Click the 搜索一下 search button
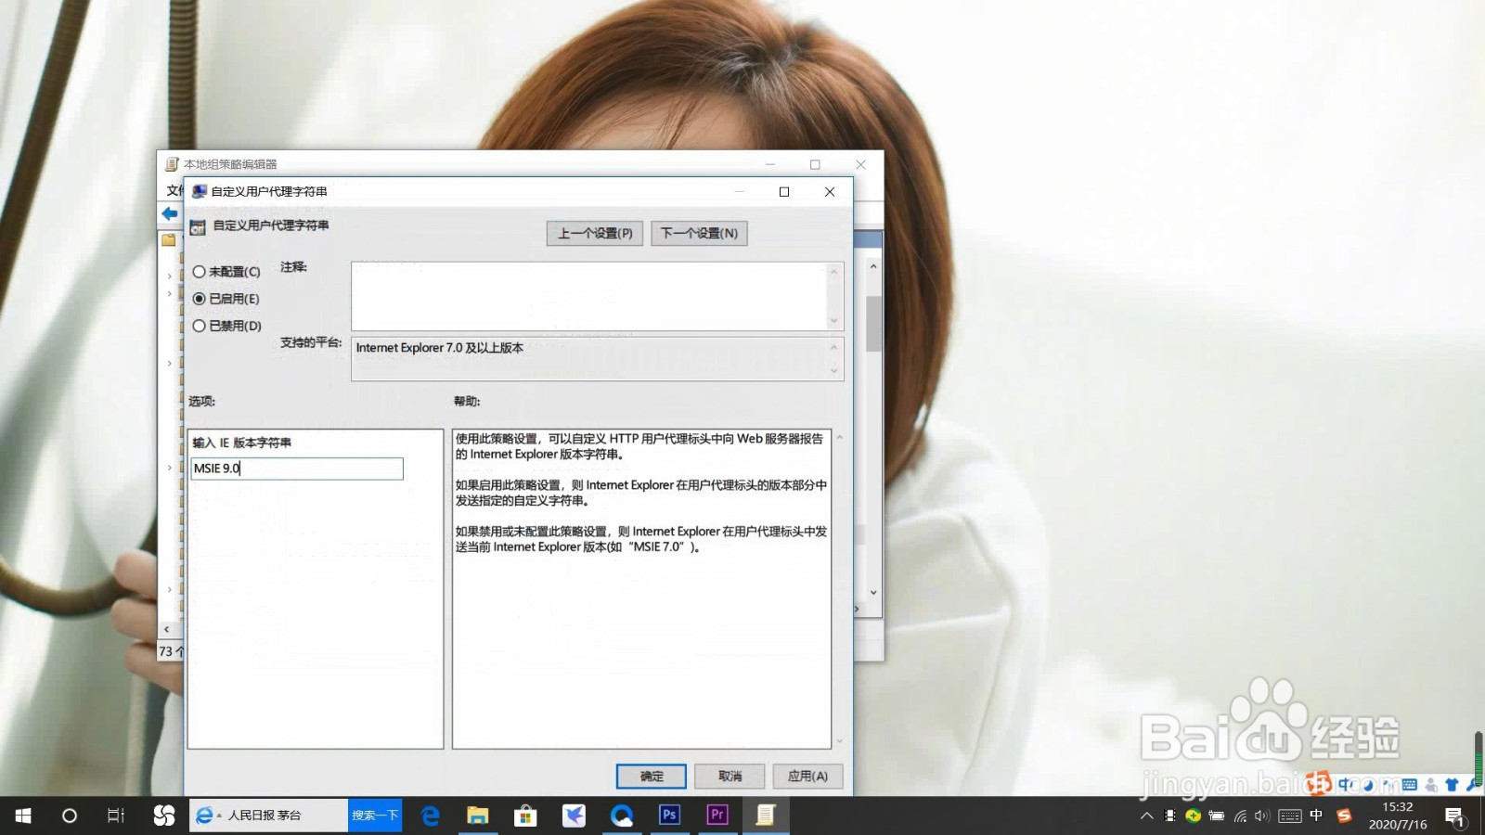This screenshot has height=835, width=1485. (x=375, y=816)
